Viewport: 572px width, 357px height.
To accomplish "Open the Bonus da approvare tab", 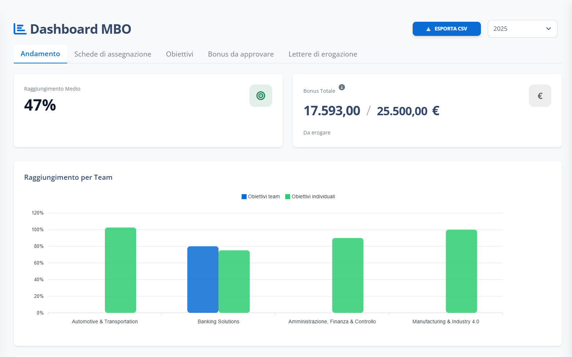I will point(241,54).
